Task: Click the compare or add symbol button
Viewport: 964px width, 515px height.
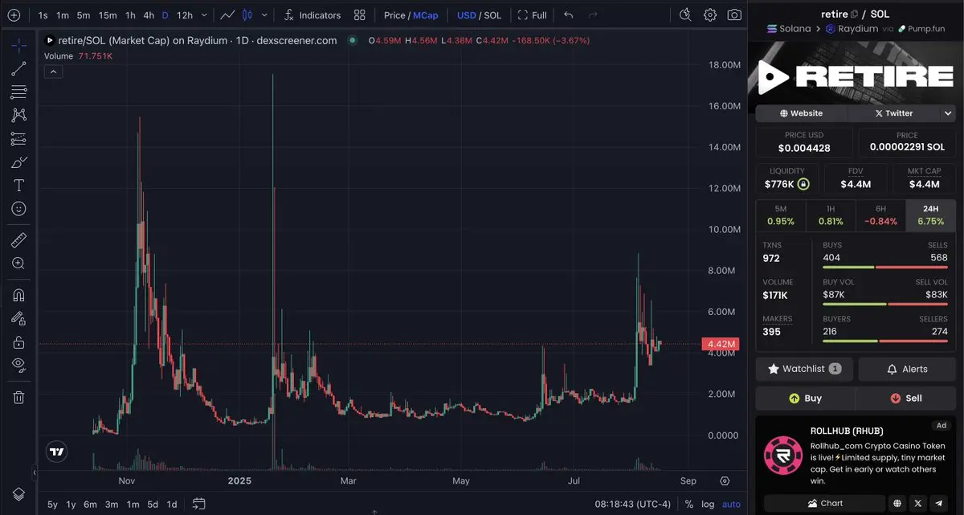Action: [14, 15]
